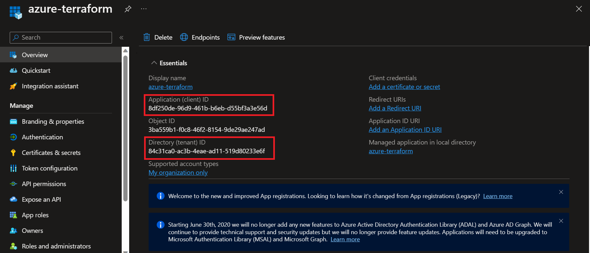
Task: Open Quickstart from the sidebar
Action: (36, 70)
